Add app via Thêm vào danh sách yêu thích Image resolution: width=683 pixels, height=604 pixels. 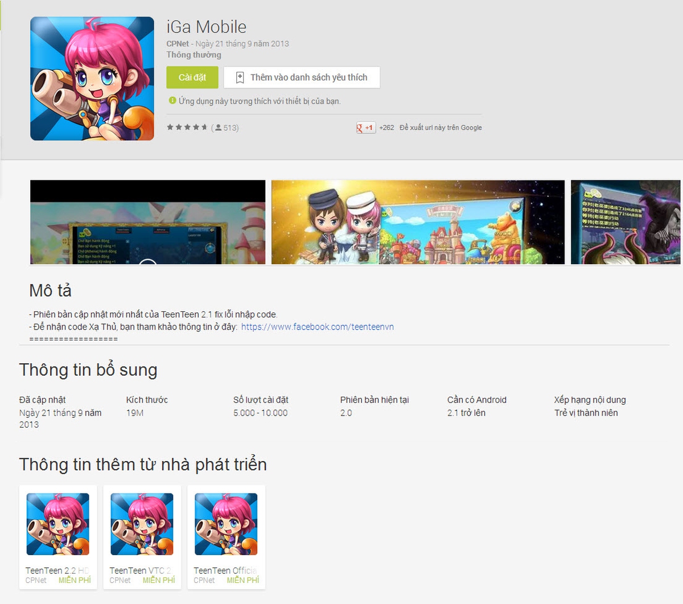[302, 77]
